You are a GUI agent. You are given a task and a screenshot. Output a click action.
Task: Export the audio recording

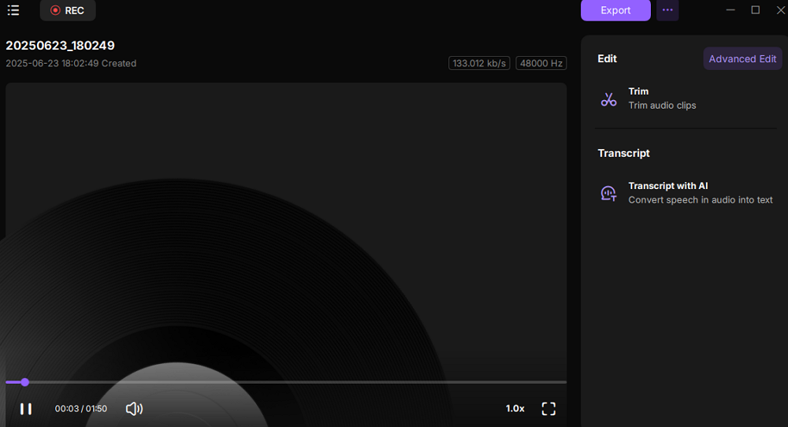(615, 10)
